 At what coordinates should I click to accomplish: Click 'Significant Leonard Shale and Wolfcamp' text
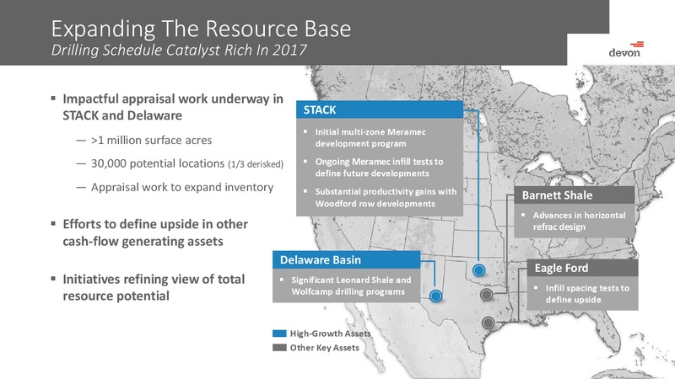point(351,286)
